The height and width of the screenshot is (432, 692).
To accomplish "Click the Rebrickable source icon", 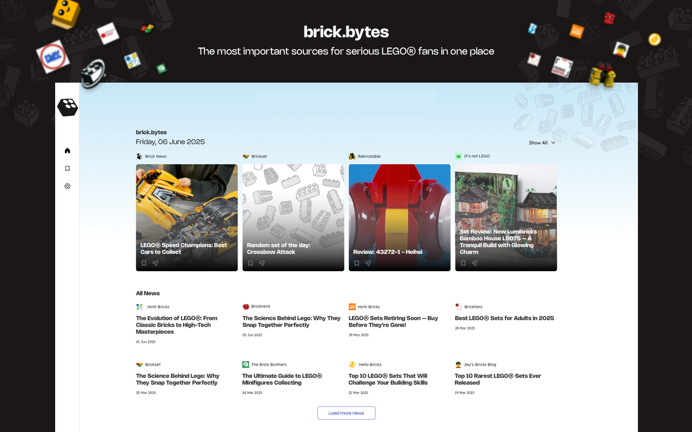I will [352, 156].
